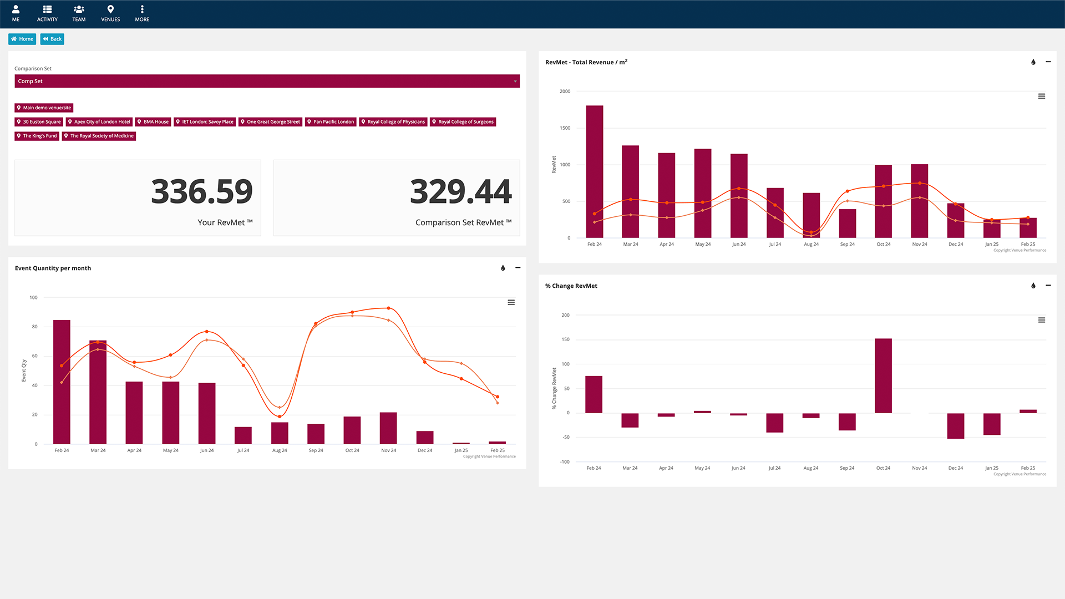This screenshot has width=1065, height=599.
Task: Open the hamburger chart menu on the % Change RevMet chart
Action: [x=1042, y=320]
